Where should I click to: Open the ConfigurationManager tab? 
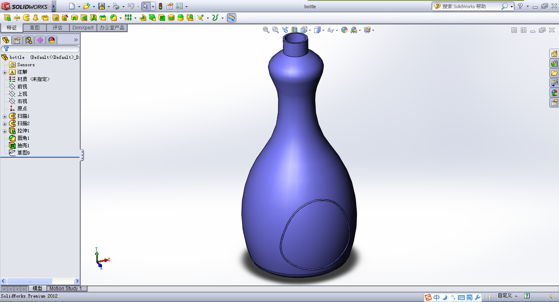[x=28, y=40]
